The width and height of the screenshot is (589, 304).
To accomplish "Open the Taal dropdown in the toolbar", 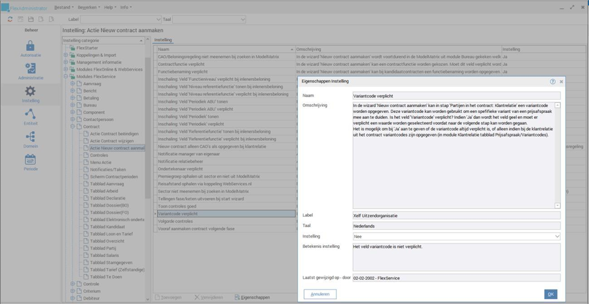I will tap(209, 19).
